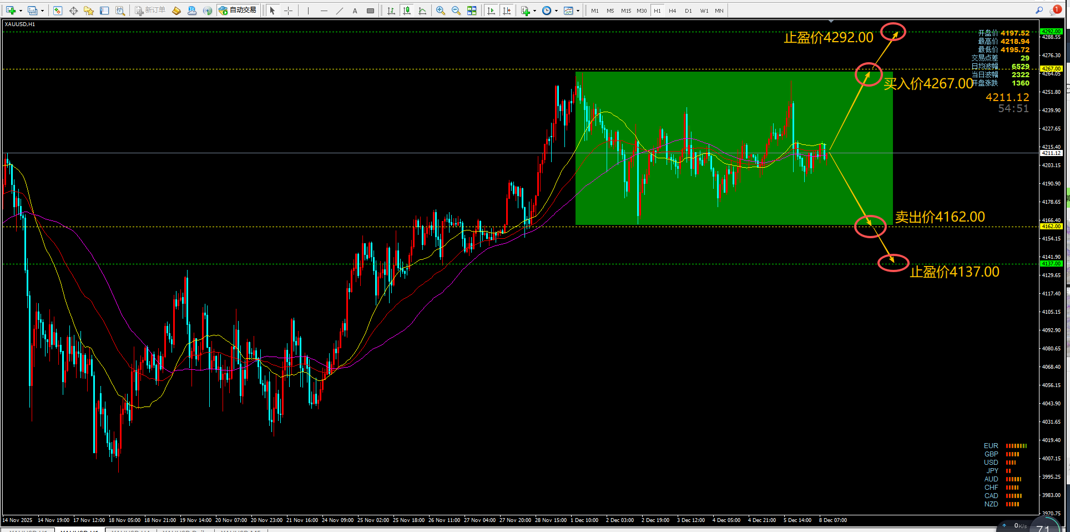Image resolution: width=1070 pixels, height=532 pixels.
Task: Click the 新订单 new order button
Action: [x=150, y=11]
